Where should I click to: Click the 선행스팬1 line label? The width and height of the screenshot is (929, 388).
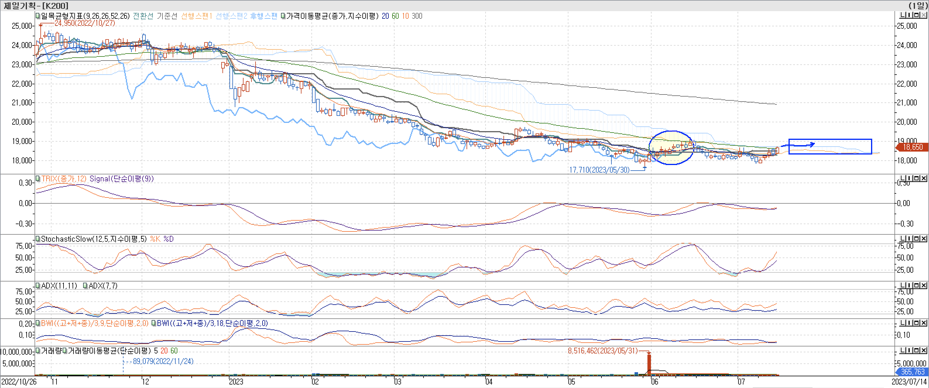coord(196,16)
